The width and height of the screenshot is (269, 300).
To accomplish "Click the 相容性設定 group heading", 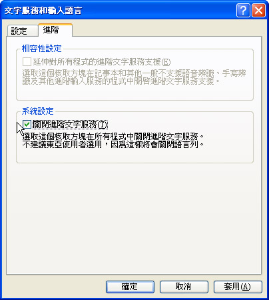I will click(41, 48).
